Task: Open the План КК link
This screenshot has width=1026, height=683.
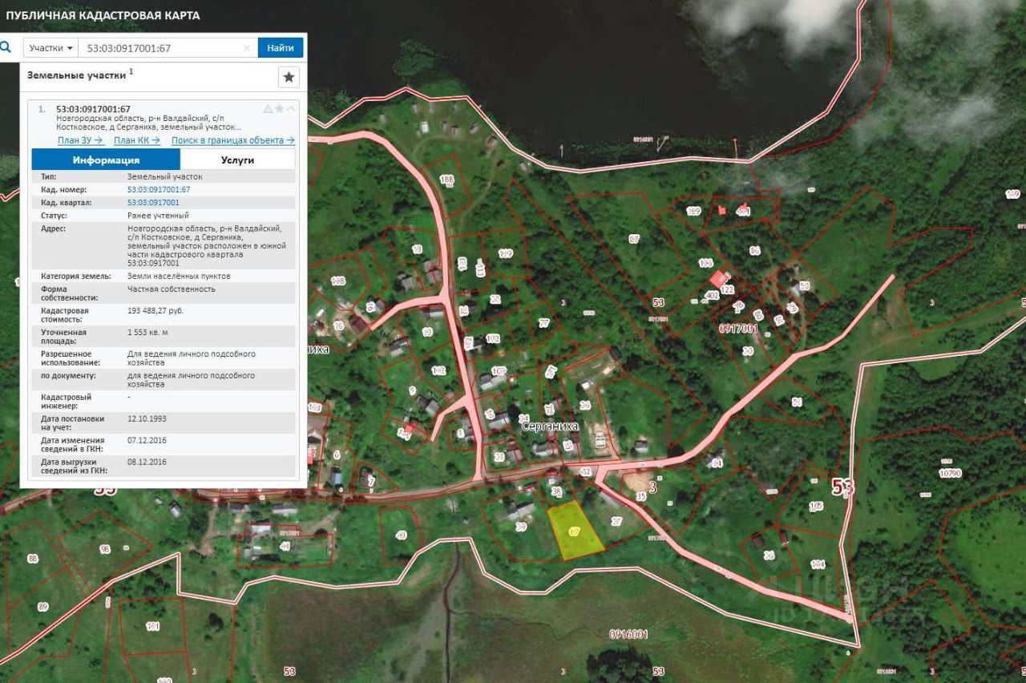Action: [x=136, y=139]
